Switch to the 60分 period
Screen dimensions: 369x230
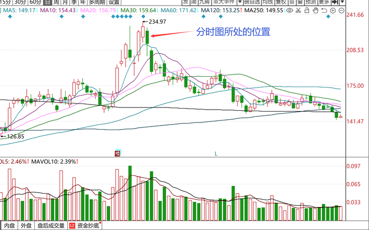click(x=36, y=2)
